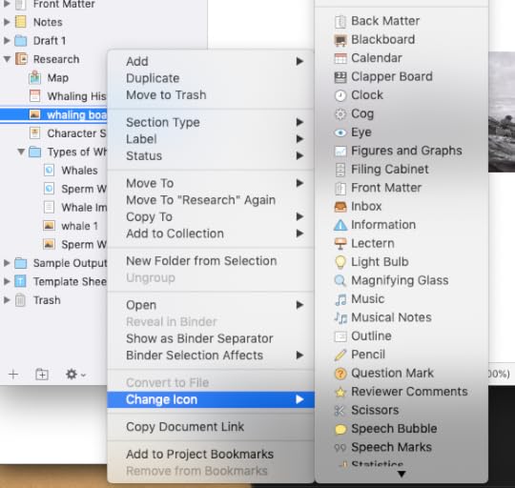Image resolution: width=515 pixels, height=488 pixels.
Task: Select the Cog icon entry
Action: pos(402,113)
